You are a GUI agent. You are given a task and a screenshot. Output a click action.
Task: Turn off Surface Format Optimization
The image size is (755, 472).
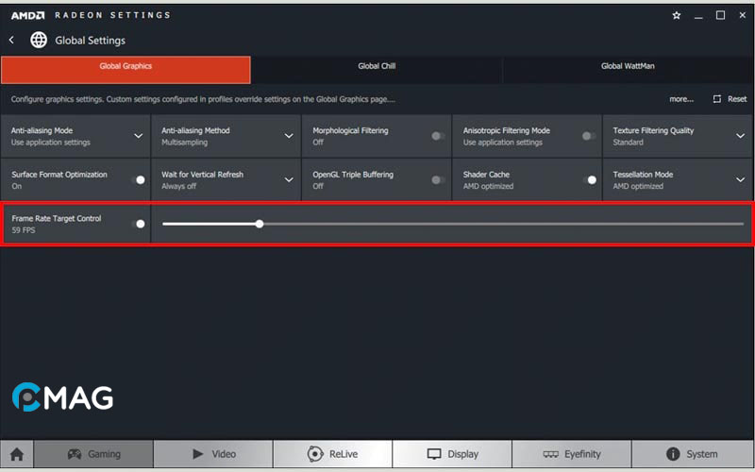[x=138, y=180]
